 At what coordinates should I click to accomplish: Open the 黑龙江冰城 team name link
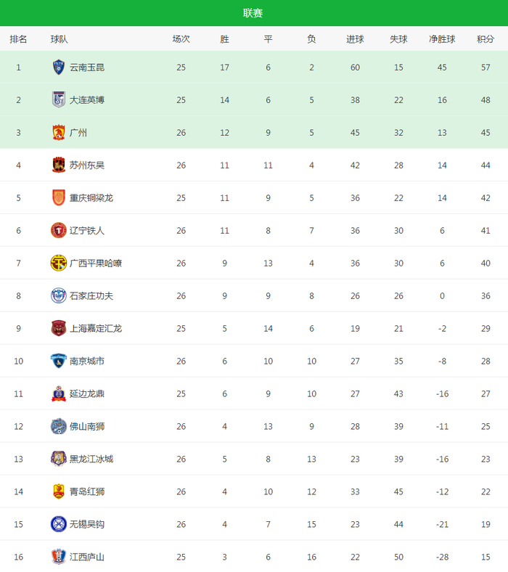click(91, 459)
